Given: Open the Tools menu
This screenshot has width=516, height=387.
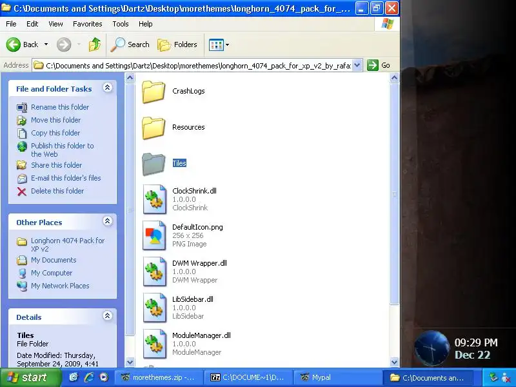Looking at the screenshot, I should [x=121, y=24].
